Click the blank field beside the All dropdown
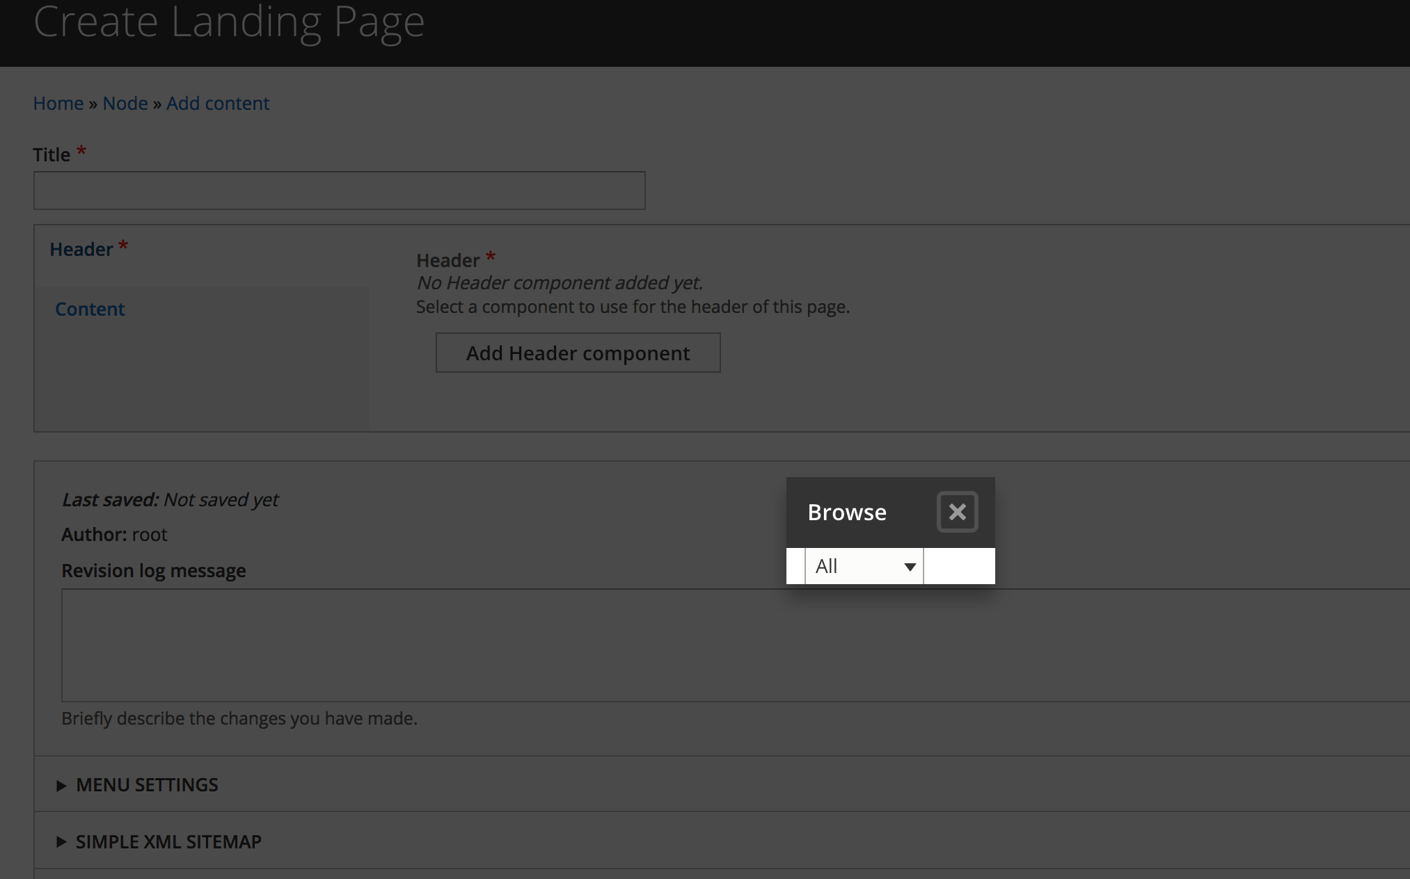The image size is (1410, 879). 958,566
